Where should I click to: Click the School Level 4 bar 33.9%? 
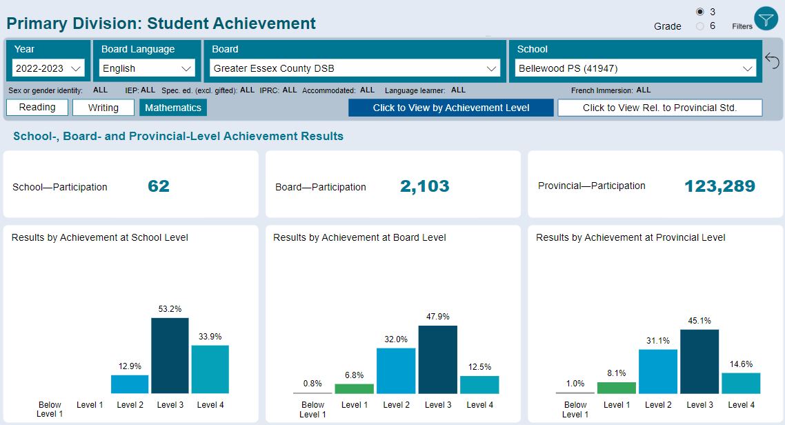[x=210, y=369]
